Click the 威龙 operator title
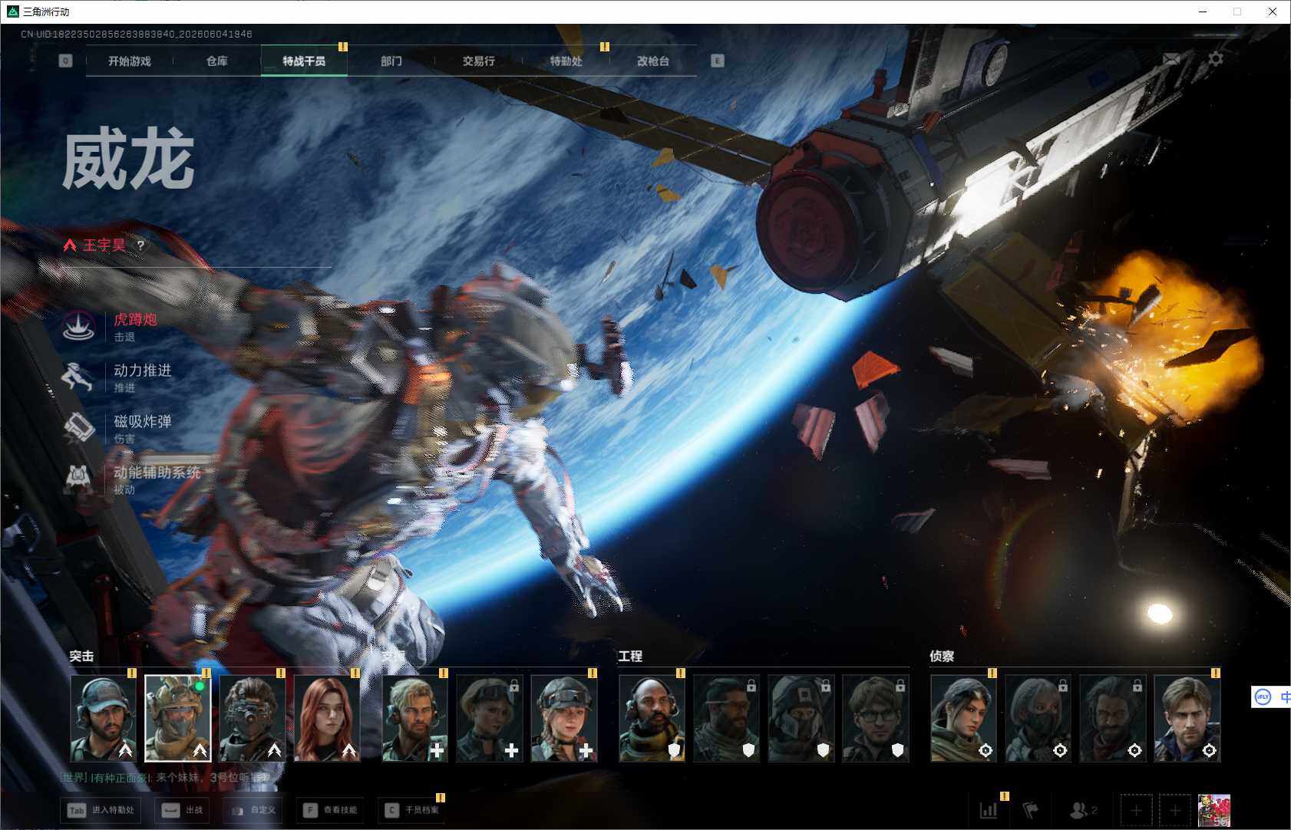 [x=128, y=160]
